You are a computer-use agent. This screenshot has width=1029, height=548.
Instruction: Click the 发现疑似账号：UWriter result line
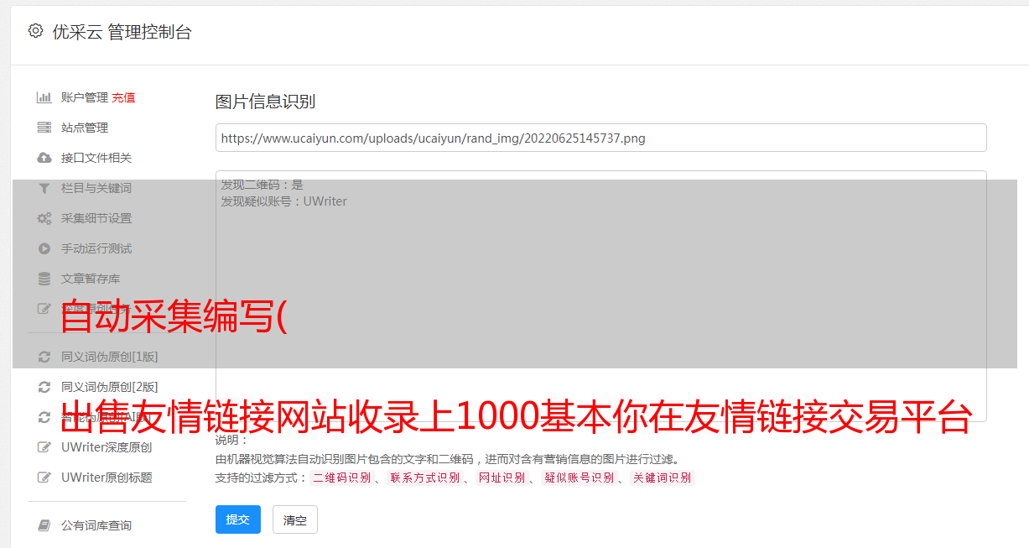point(284,201)
